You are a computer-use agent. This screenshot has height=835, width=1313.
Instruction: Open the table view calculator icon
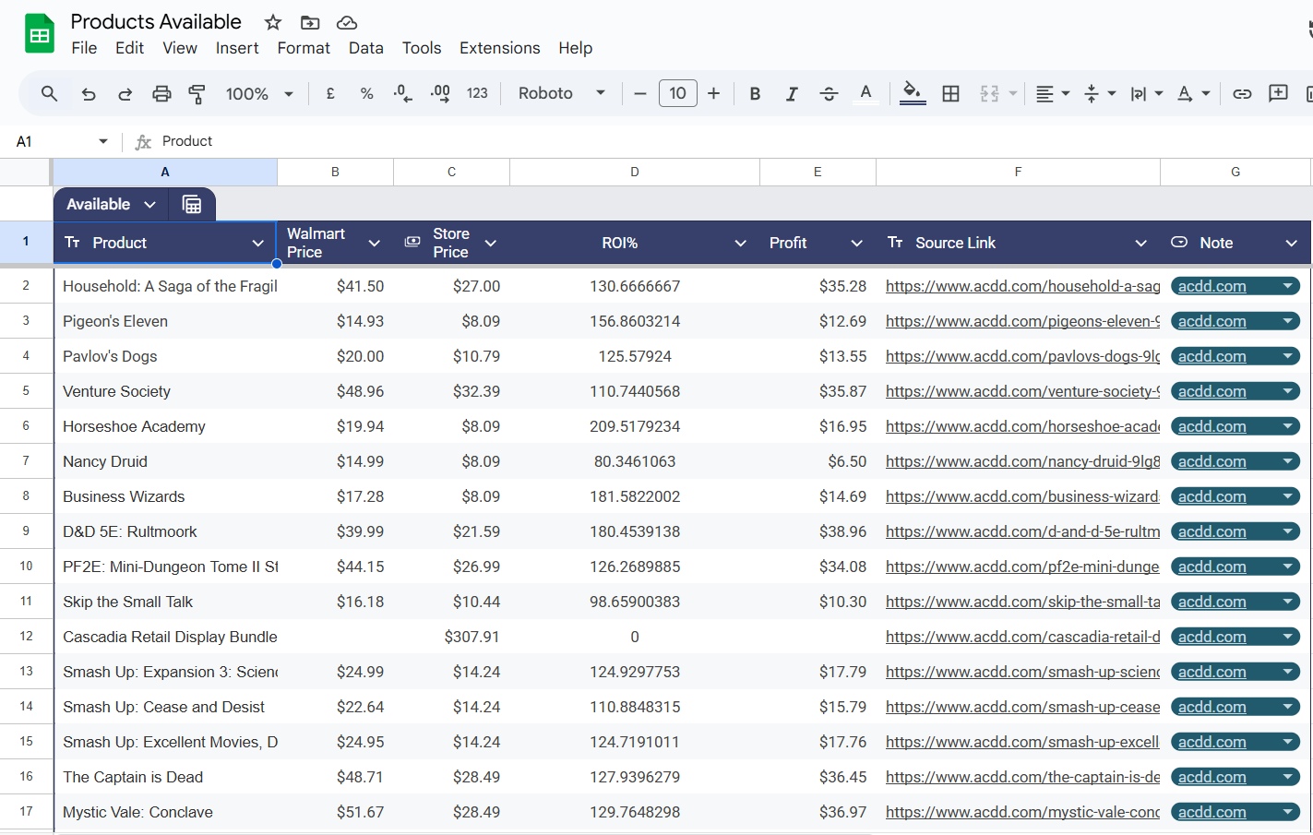tap(192, 205)
